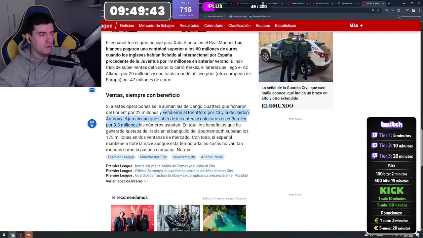Bookmark page with the star icon
The width and height of the screenshot is (423, 238).
tap(378, 10)
